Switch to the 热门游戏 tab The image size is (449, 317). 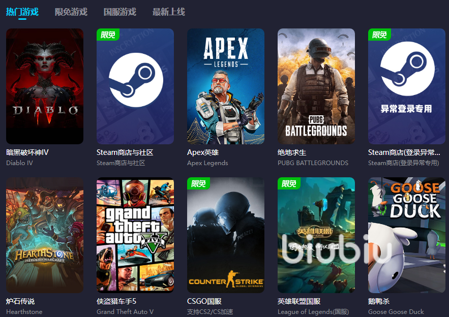point(22,12)
